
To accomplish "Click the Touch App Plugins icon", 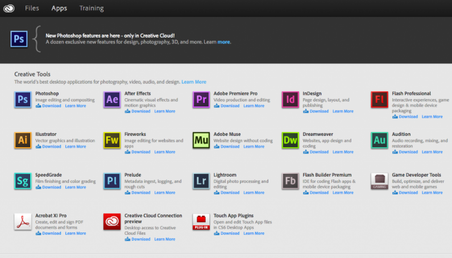I will pos(201,222).
